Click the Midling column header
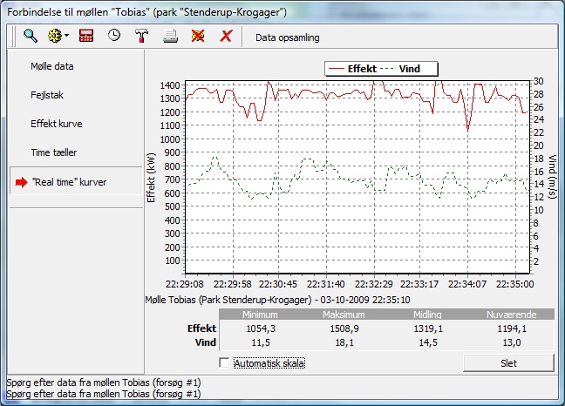565x406 pixels. (x=427, y=315)
